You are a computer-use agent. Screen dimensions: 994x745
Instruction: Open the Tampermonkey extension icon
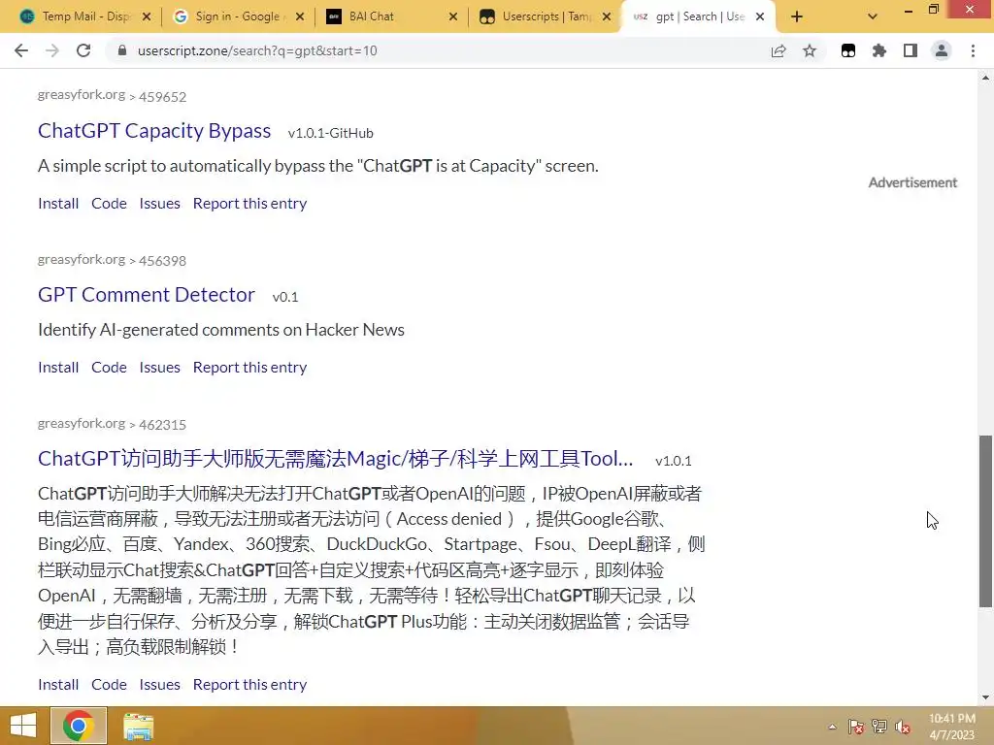(x=848, y=50)
